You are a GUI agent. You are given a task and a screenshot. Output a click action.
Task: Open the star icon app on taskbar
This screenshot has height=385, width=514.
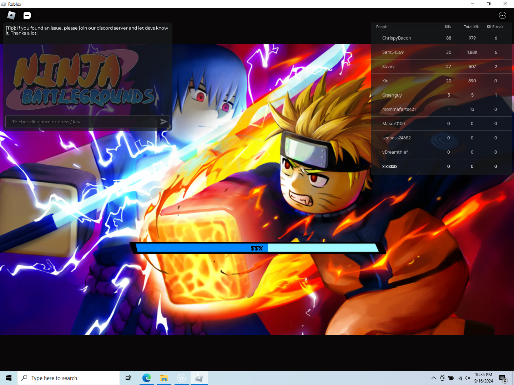tap(182, 378)
